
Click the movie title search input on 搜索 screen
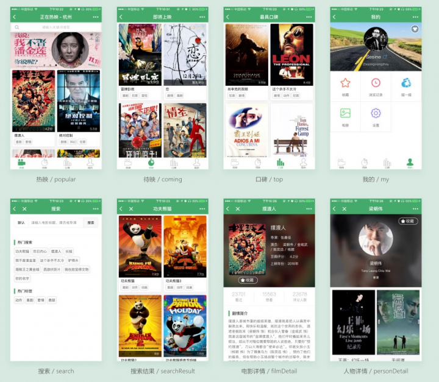[55, 223]
